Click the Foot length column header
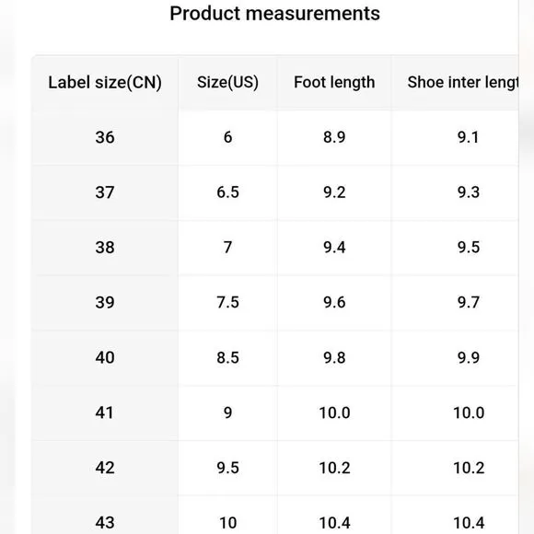Image resolution: width=534 pixels, height=534 pixels. pos(334,83)
